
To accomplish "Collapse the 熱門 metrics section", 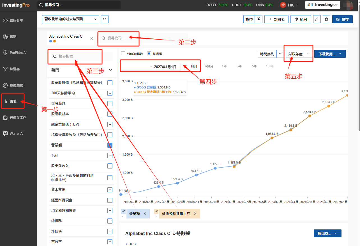I will pos(110,70).
